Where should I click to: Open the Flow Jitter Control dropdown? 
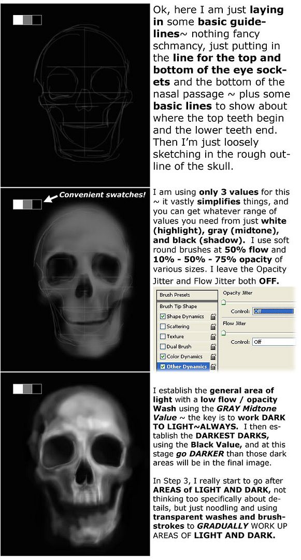274,342
